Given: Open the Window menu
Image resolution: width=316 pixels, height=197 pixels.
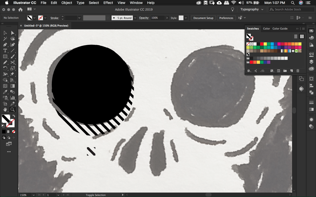Looking at the screenshot, I should coord(136,3).
